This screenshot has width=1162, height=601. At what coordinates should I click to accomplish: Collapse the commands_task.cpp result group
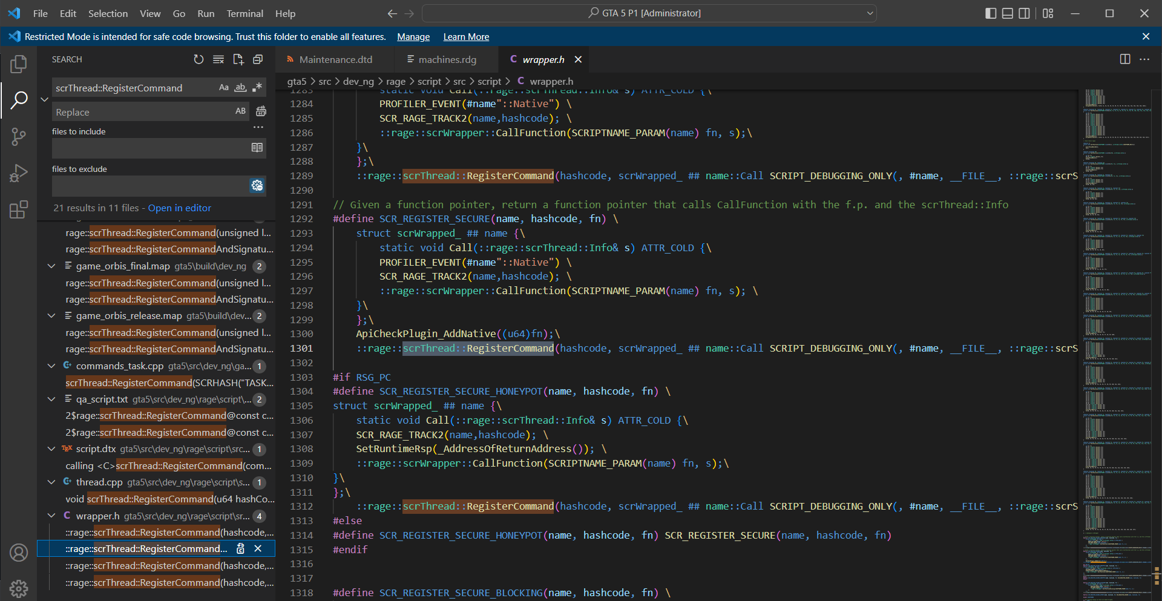(x=52, y=366)
